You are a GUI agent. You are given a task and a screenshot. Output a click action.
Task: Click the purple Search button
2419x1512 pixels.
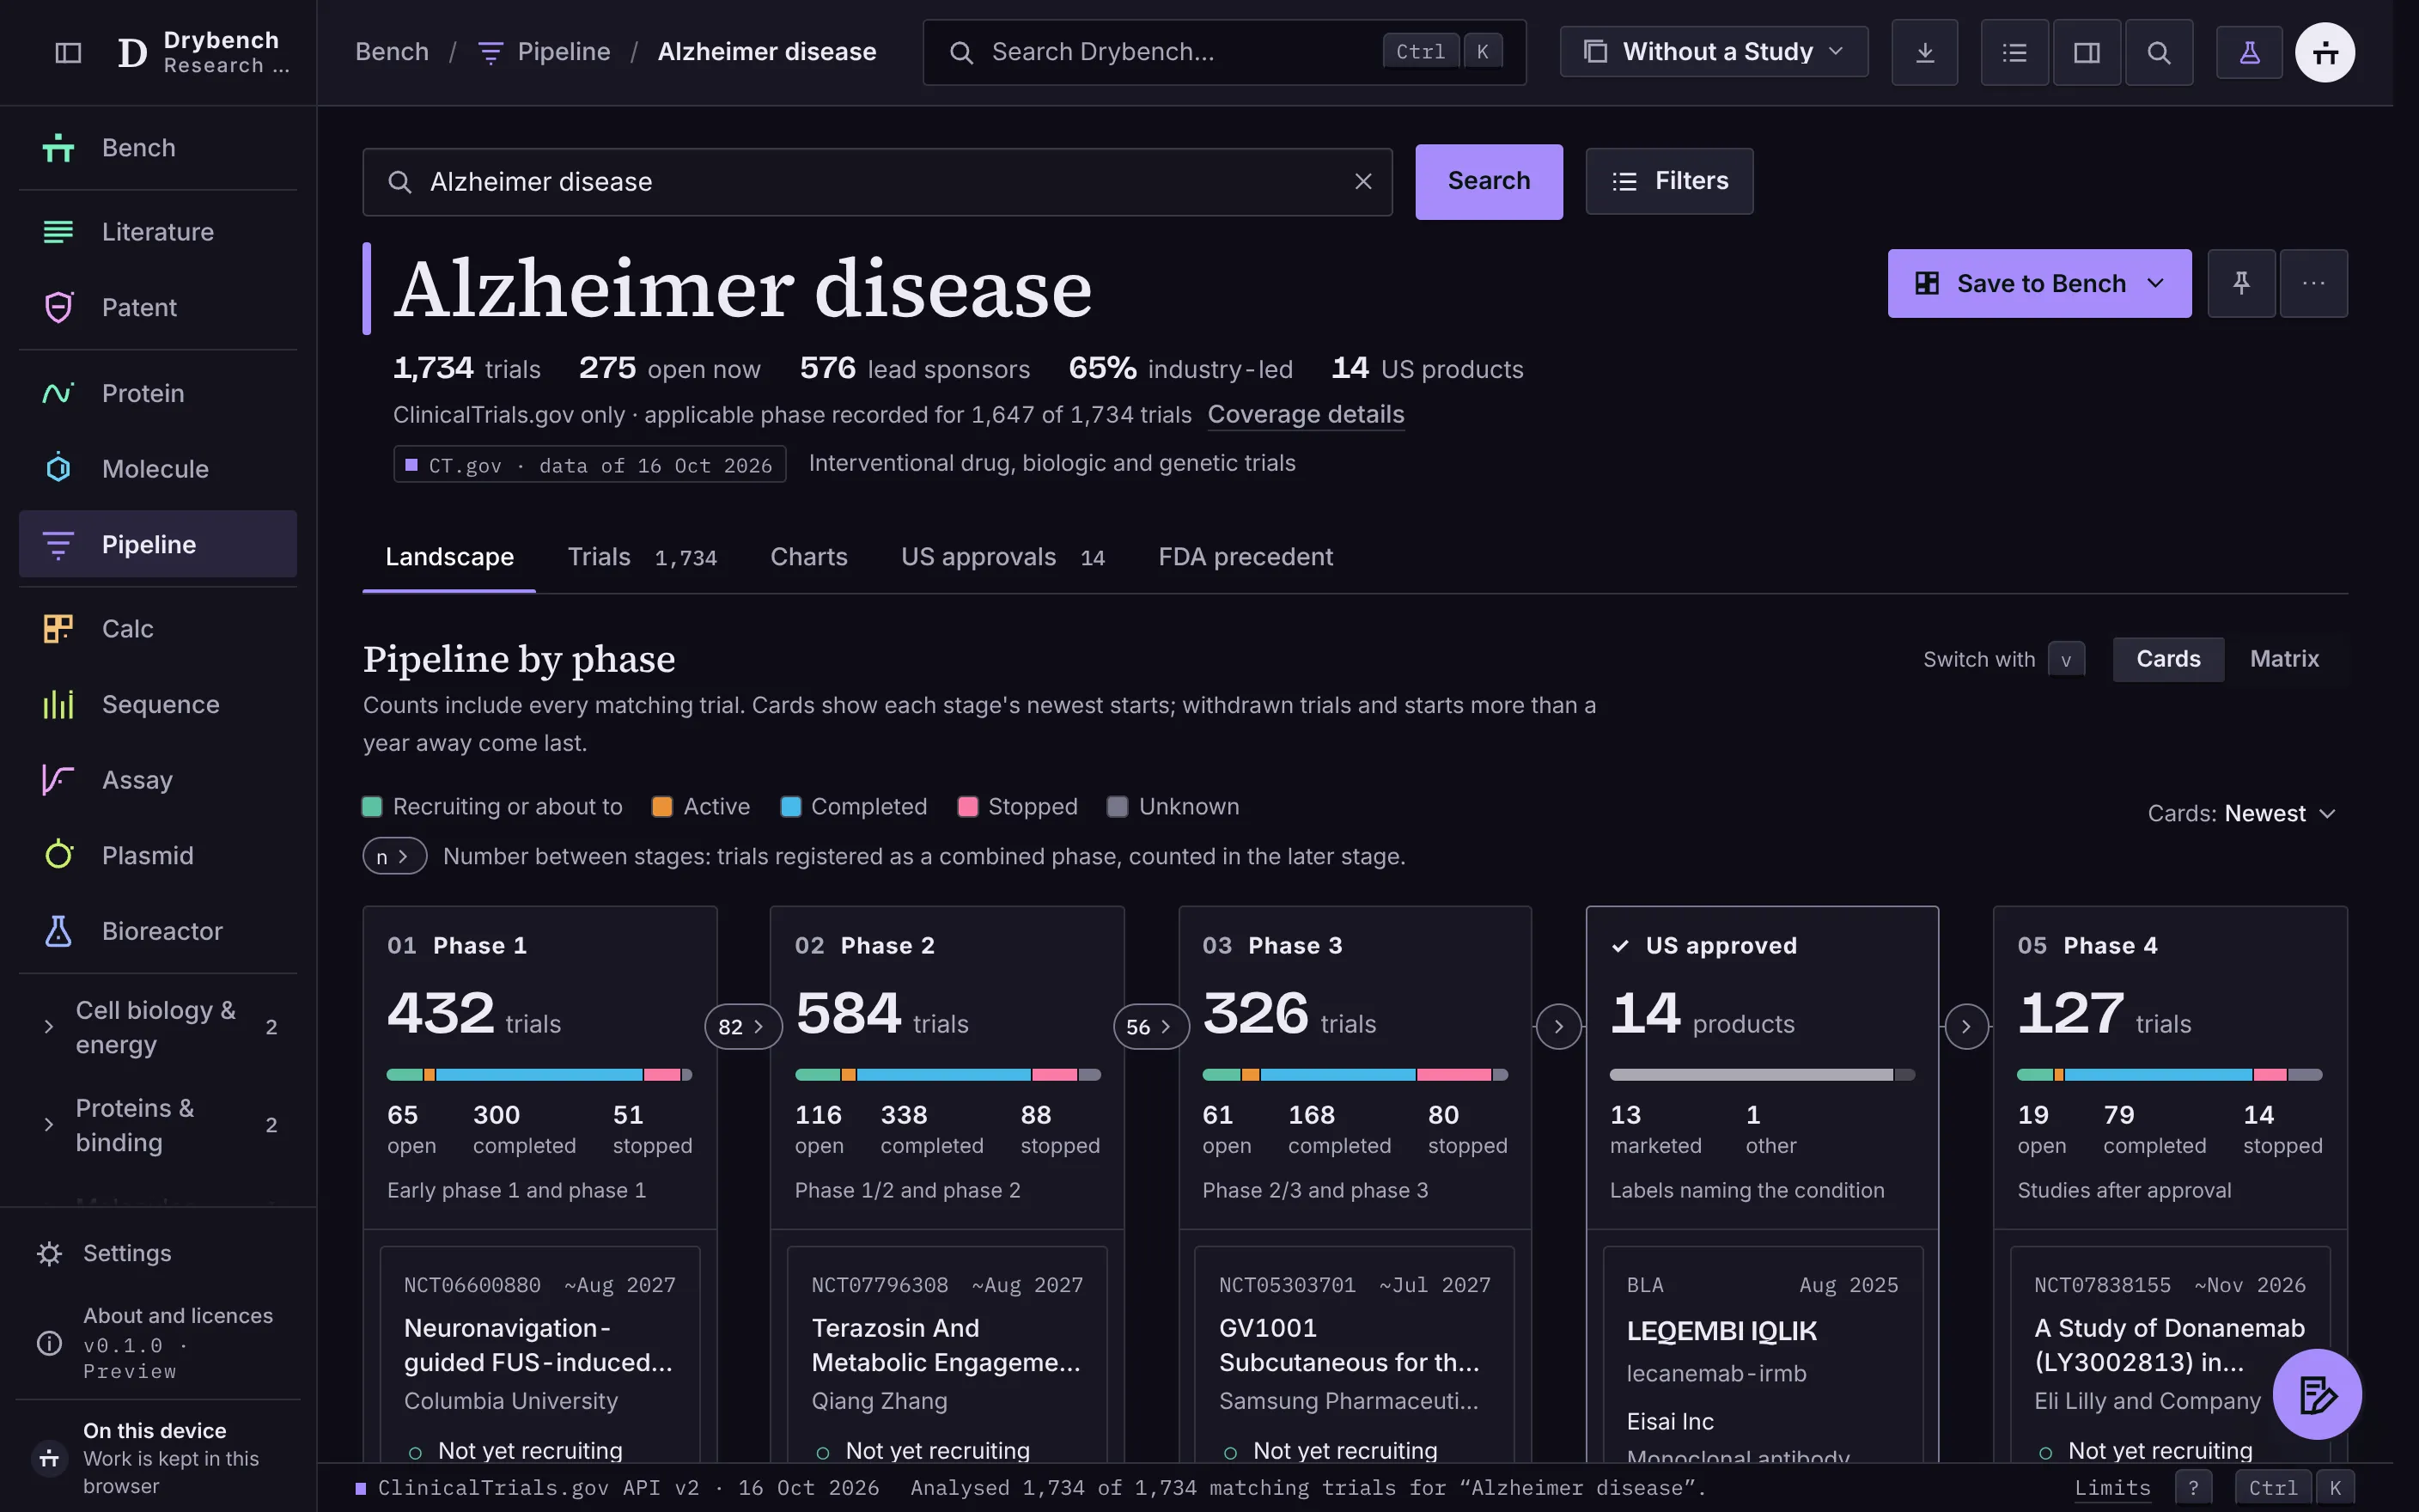(1489, 181)
